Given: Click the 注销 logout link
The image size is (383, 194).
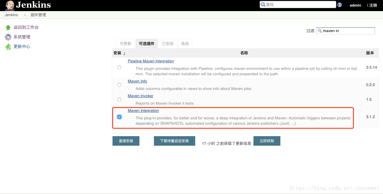Looking at the screenshot, I should point(373,5).
